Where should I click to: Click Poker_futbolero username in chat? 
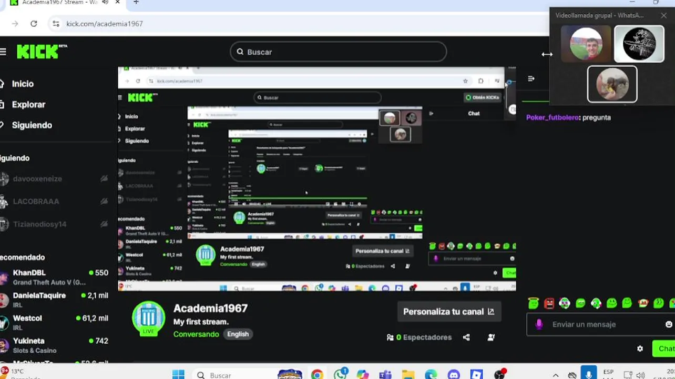(x=553, y=118)
